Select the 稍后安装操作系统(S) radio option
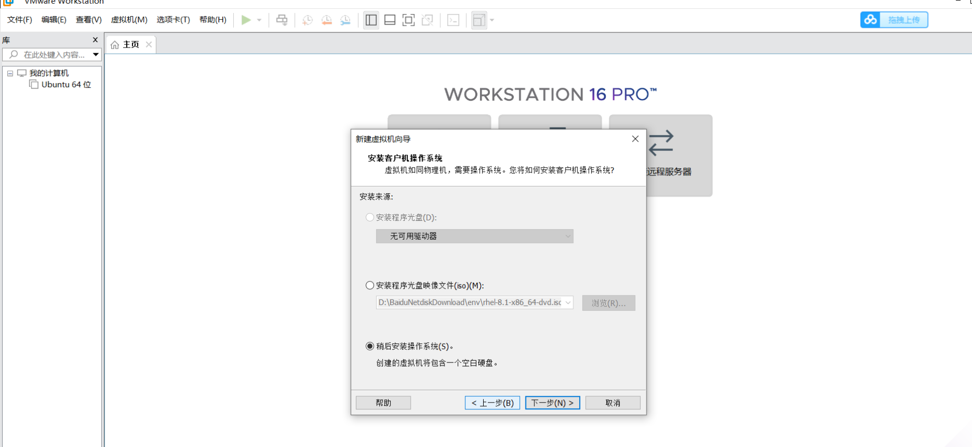Screen dimensions: 972x447 [x=370, y=346]
